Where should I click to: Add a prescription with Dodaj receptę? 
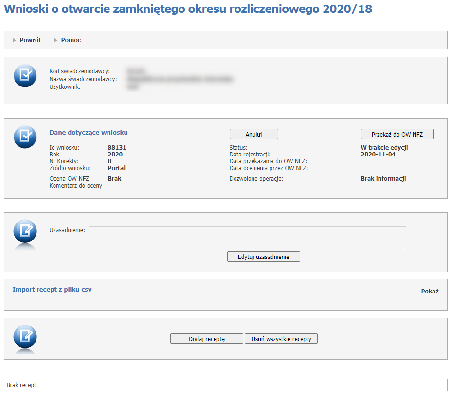pos(206,339)
